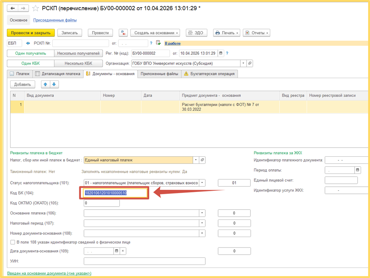The height and width of the screenshot is (278, 370).
Task: Click the blue arrow beside ЕБП field
Action: pos(28,43)
